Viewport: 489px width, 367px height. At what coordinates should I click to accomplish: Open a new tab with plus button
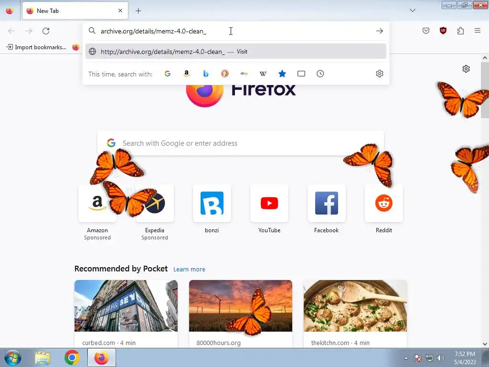click(138, 11)
